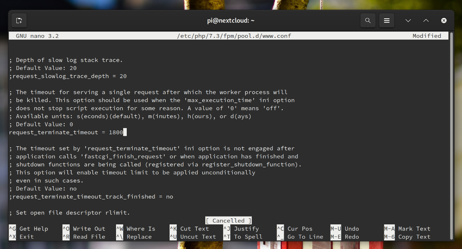Click the ^C Cur Pos shortcut
This screenshot has height=249, width=462.
tap(295, 229)
